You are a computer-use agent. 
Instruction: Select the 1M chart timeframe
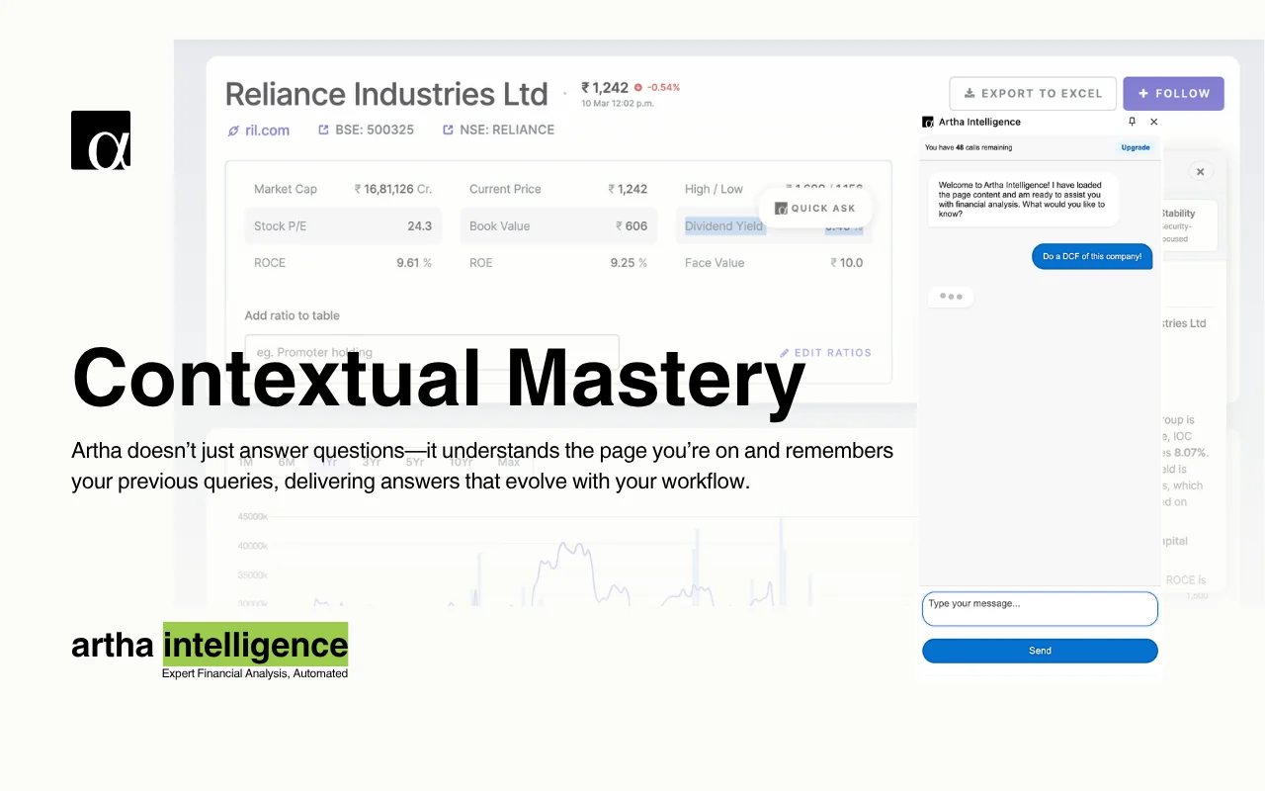click(x=244, y=462)
